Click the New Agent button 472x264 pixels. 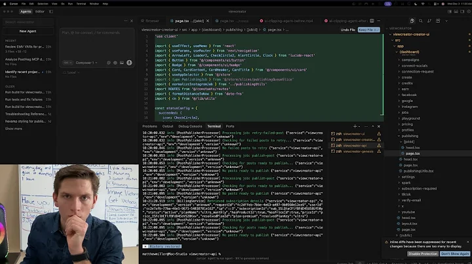pyautogui.click(x=28, y=31)
